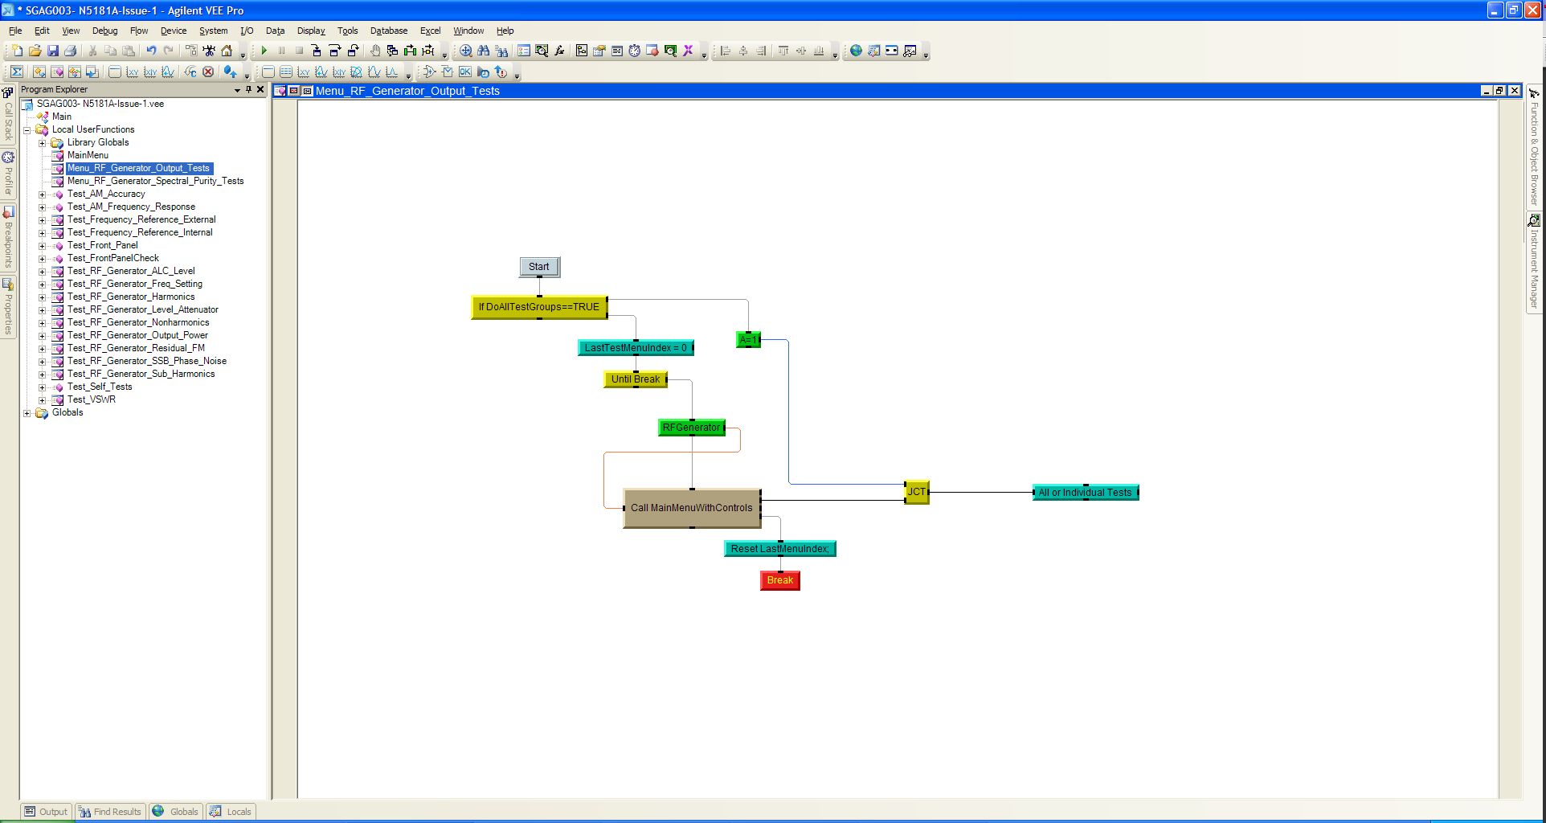Viewport: 1546px width, 823px height.
Task: Switch to the Find Results tab
Action: point(110,812)
